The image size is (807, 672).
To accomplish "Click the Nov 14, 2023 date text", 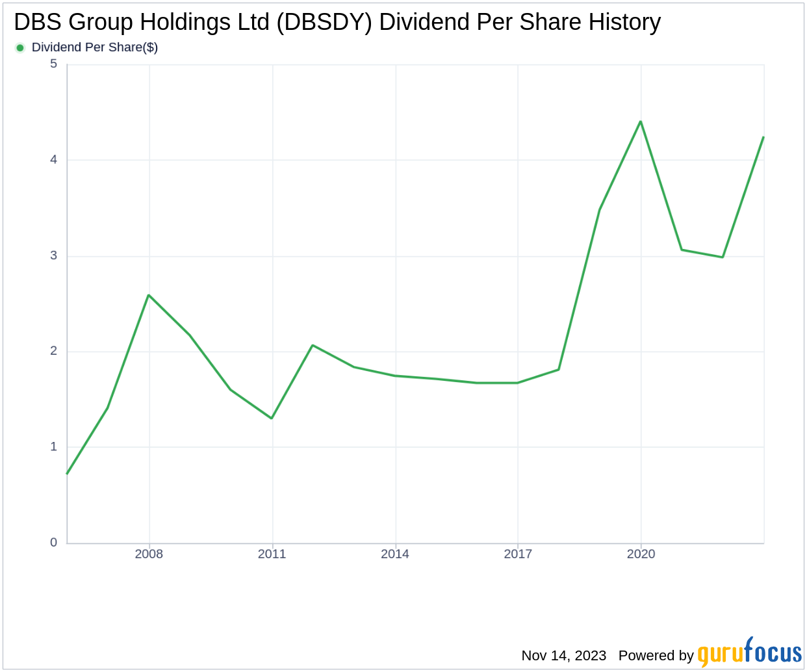I will pos(564,655).
